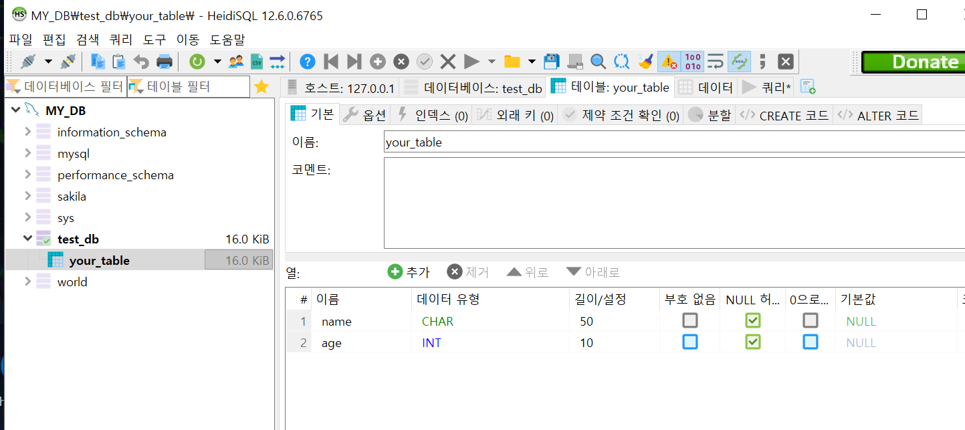
Task: Open the User manager icon
Action: pos(235,62)
